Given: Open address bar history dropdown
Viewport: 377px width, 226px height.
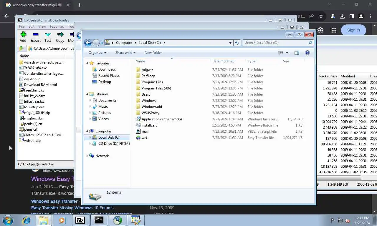Looking at the screenshot, I should click(x=230, y=43).
